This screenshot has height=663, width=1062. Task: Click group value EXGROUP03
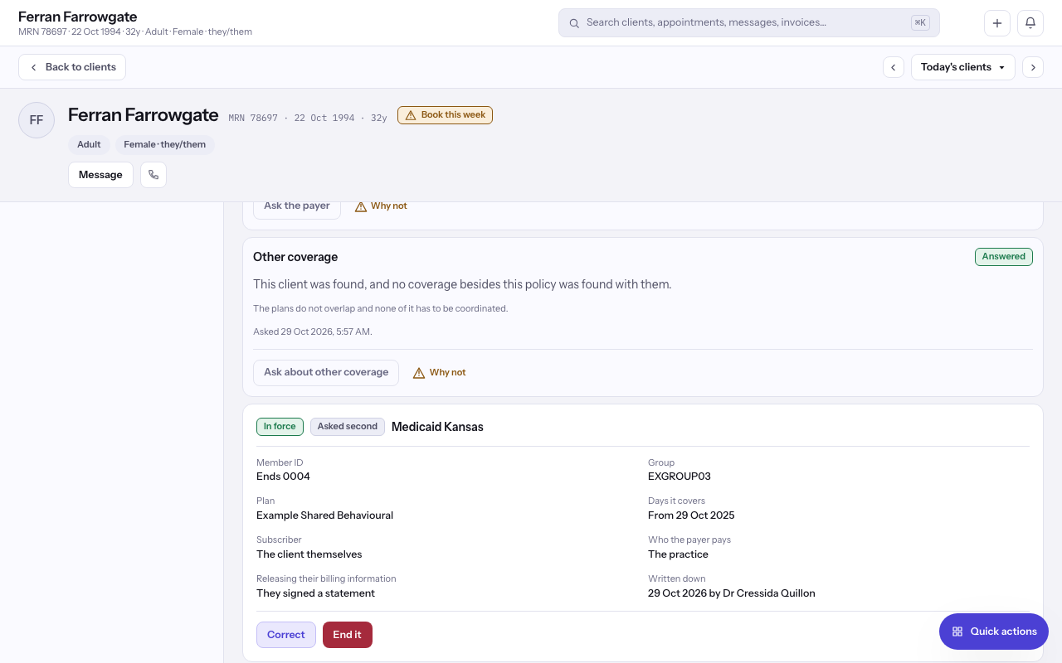(x=680, y=477)
